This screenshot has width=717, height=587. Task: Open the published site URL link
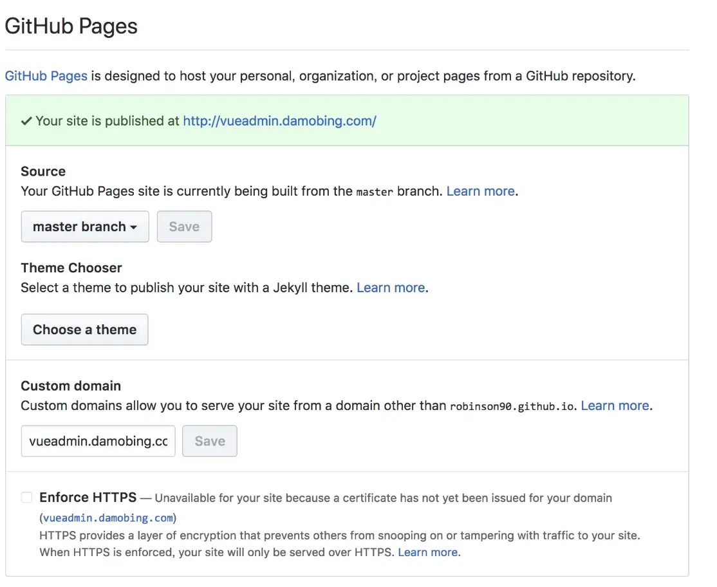point(279,121)
